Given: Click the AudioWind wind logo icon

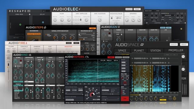Looking at the screenshot, I should click(30, 55).
